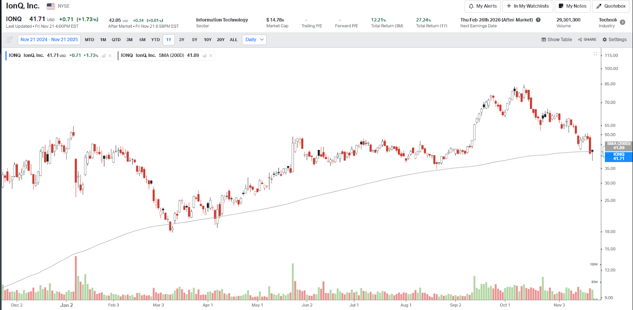Select the 3M time range
The height and width of the screenshot is (310, 633).
point(129,39)
